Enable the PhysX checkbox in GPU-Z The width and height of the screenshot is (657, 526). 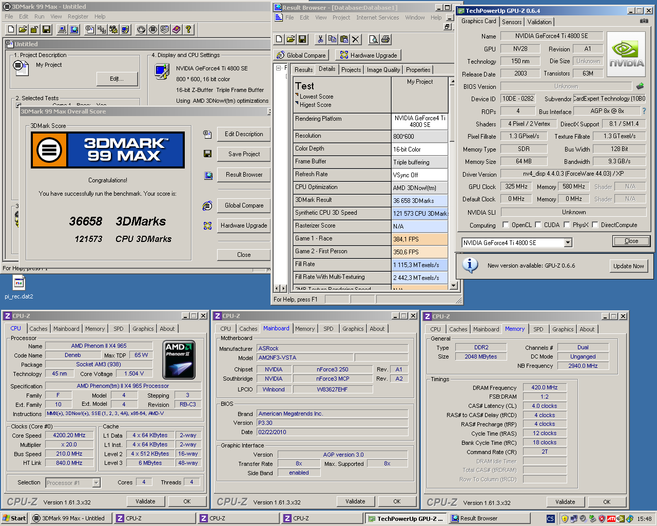coord(567,225)
